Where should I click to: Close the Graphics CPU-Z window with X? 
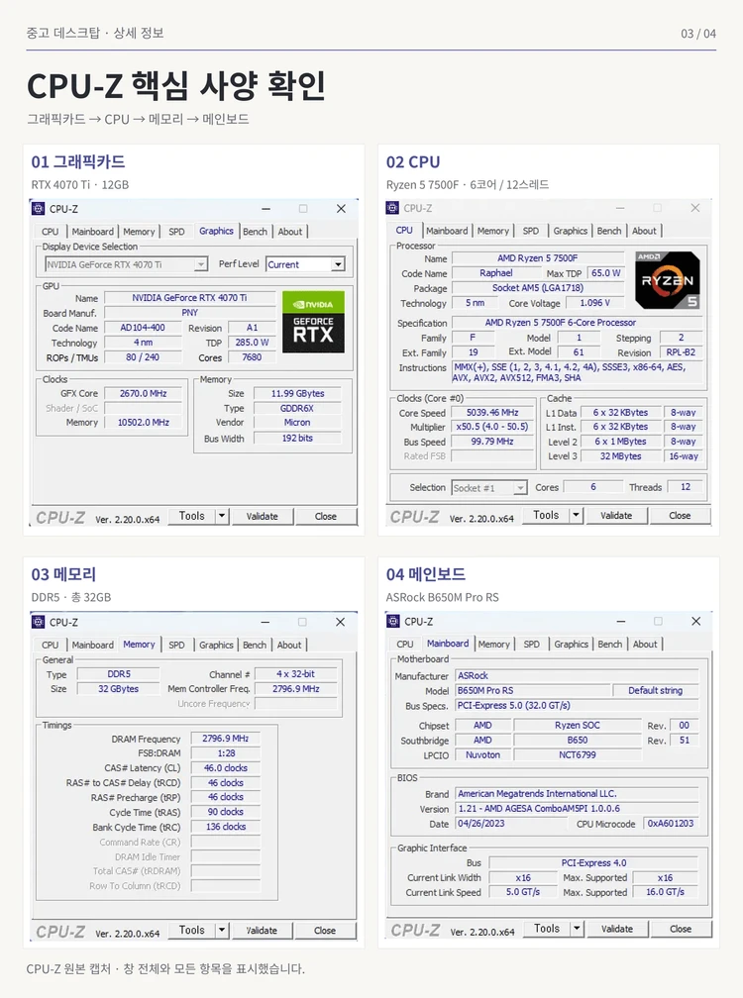pos(341,209)
